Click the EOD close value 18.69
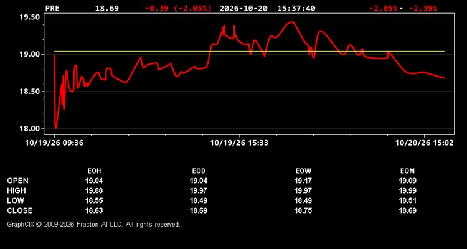The height and width of the screenshot is (249, 467). tap(199, 210)
